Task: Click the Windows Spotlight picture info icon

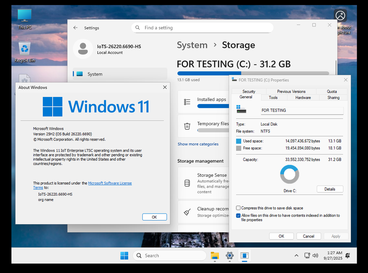Action: [340, 16]
